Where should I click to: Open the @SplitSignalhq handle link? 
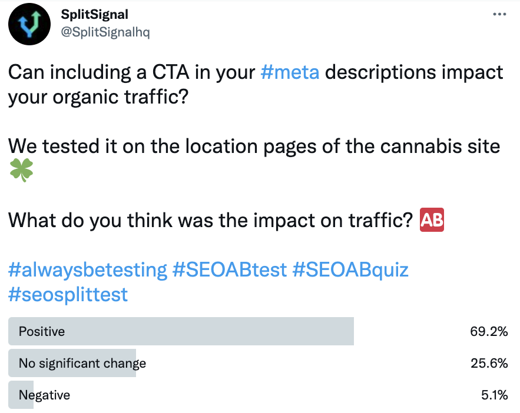105,32
